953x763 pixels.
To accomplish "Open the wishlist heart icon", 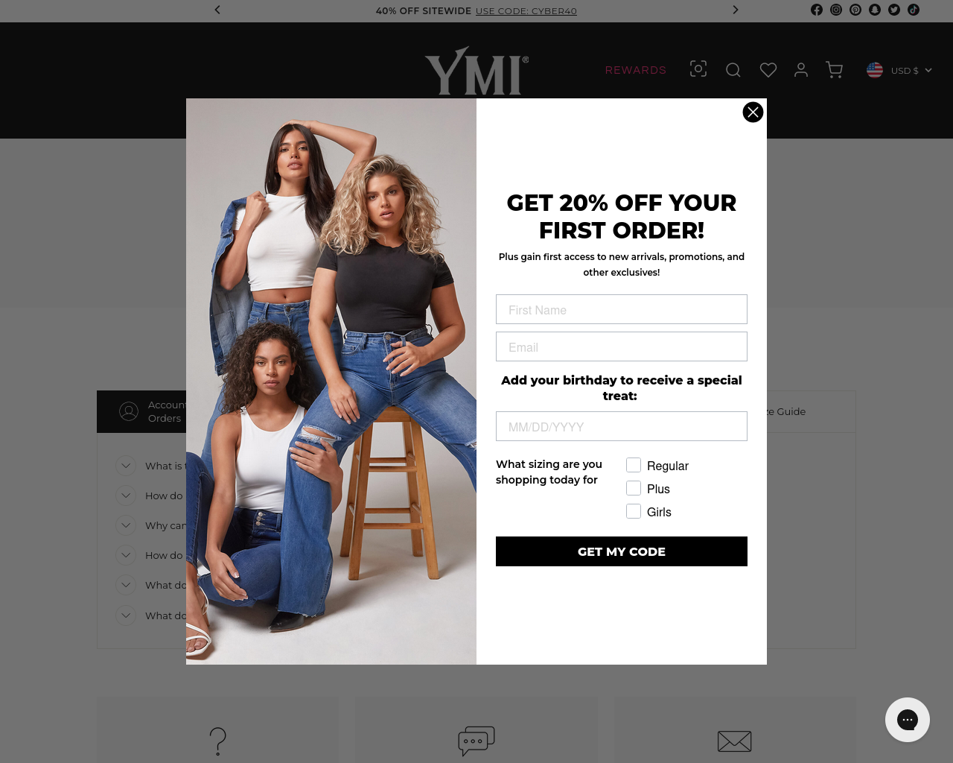I will point(768,70).
